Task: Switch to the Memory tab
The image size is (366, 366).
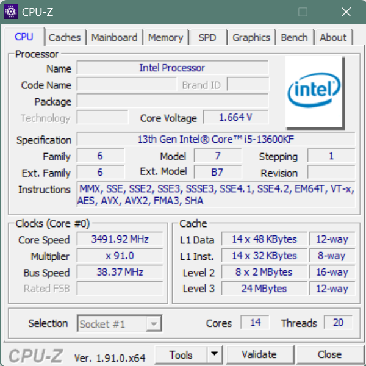Action: pyautogui.click(x=165, y=37)
